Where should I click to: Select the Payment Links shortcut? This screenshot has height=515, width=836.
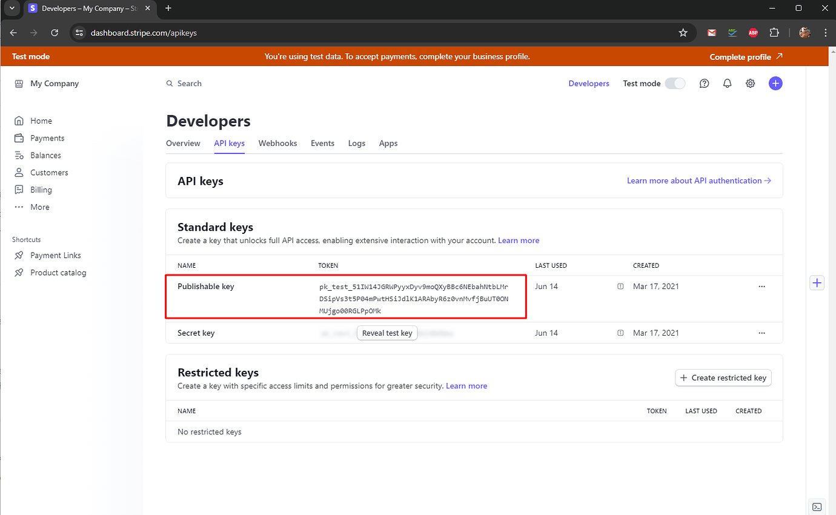[55, 255]
